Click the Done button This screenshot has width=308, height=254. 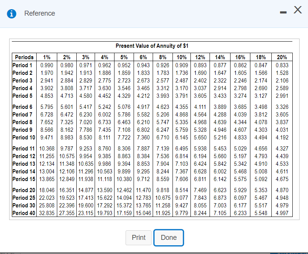tap(169, 238)
